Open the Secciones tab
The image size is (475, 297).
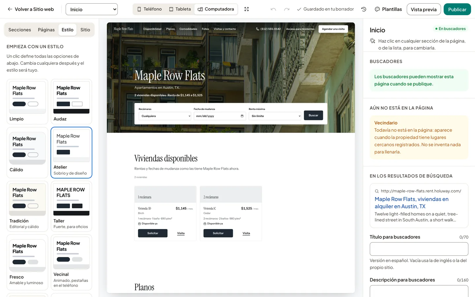point(20,30)
